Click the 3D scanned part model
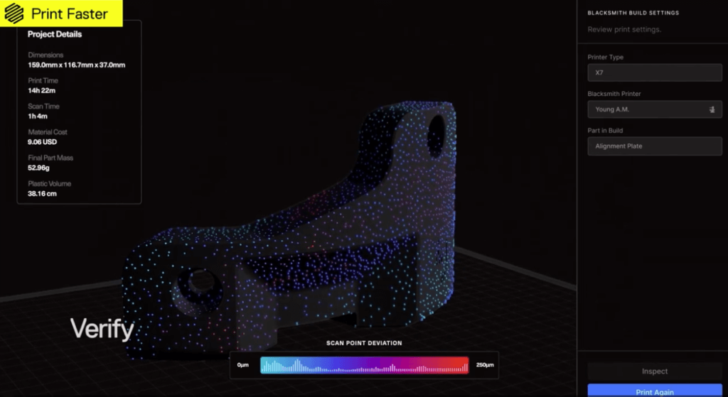Image resolution: width=728 pixels, height=397 pixels. (x=289, y=229)
